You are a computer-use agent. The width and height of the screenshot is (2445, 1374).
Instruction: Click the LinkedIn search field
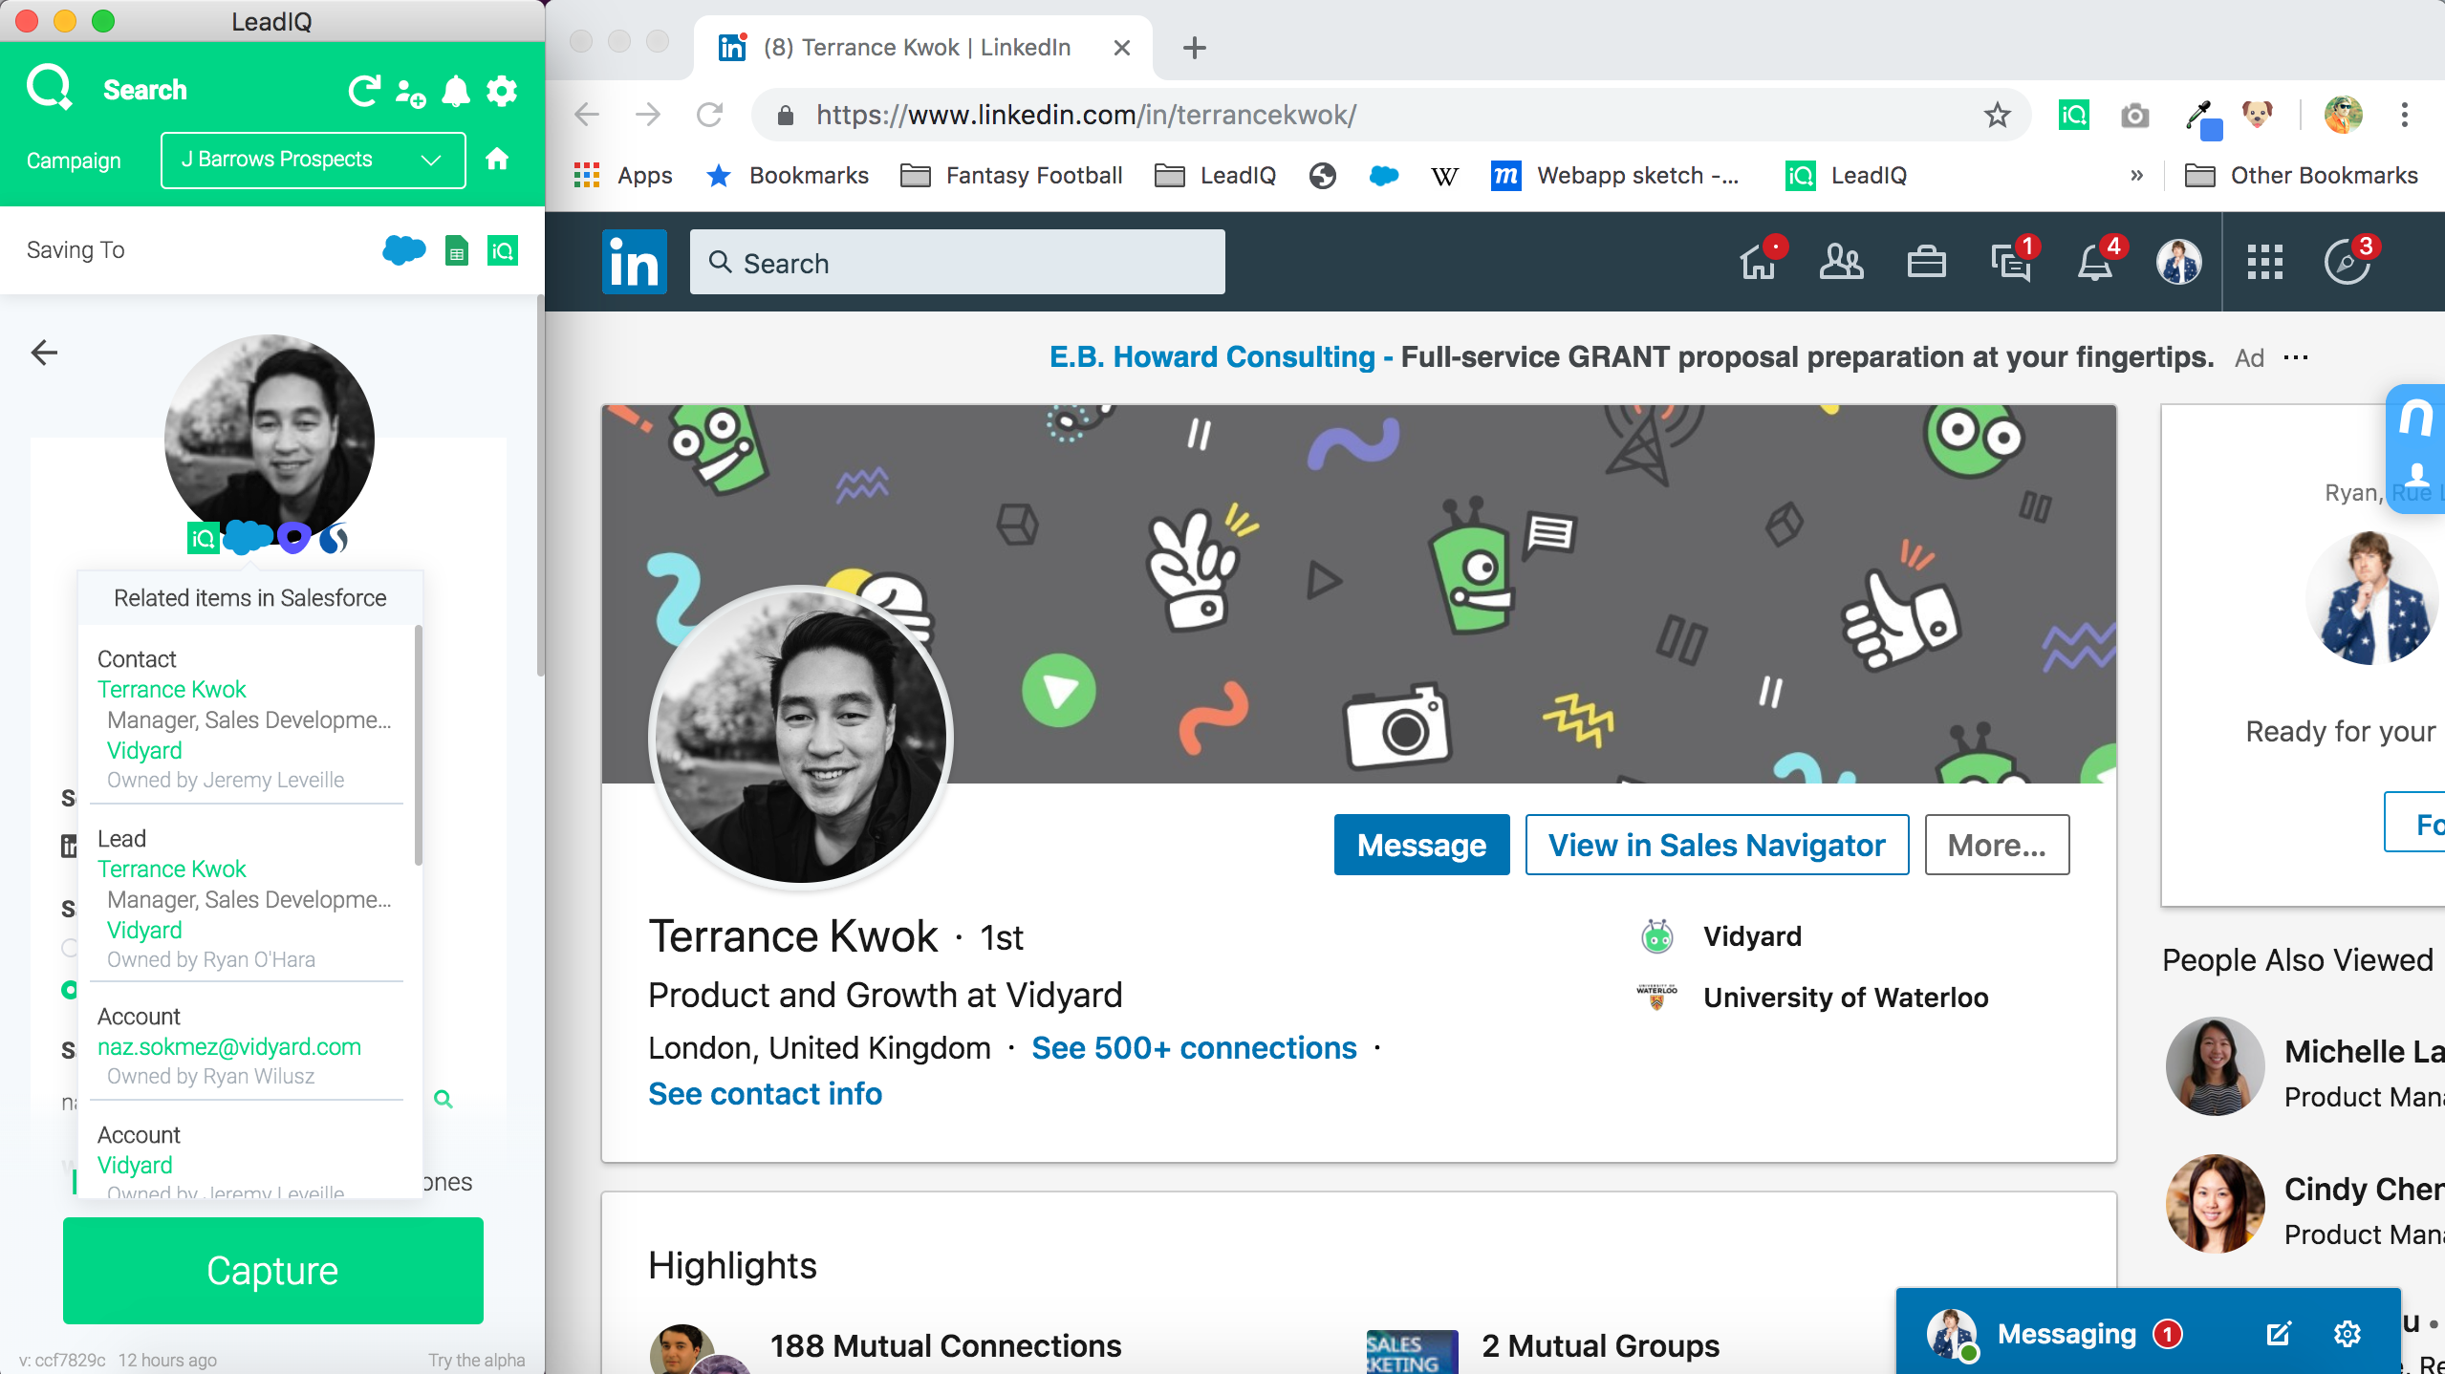(x=957, y=262)
